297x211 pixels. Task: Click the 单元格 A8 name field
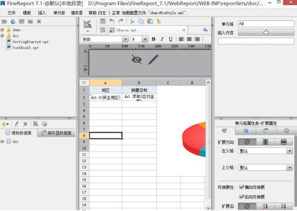click(x=266, y=24)
